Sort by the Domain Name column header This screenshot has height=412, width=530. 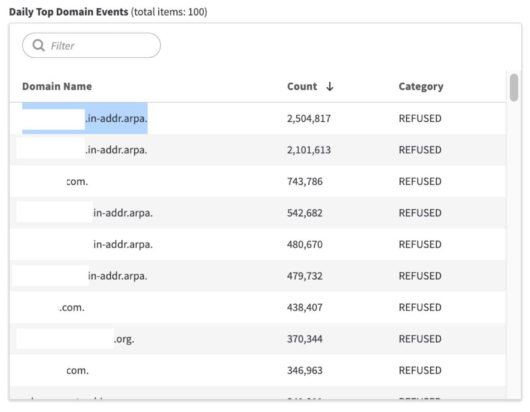pyautogui.click(x=57, y=86)
